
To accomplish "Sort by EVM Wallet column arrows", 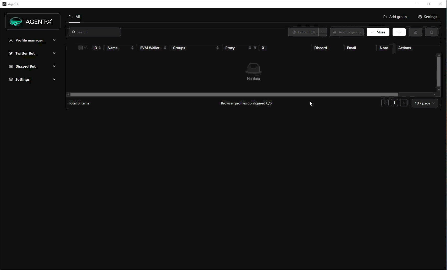I will coord(165,48).
